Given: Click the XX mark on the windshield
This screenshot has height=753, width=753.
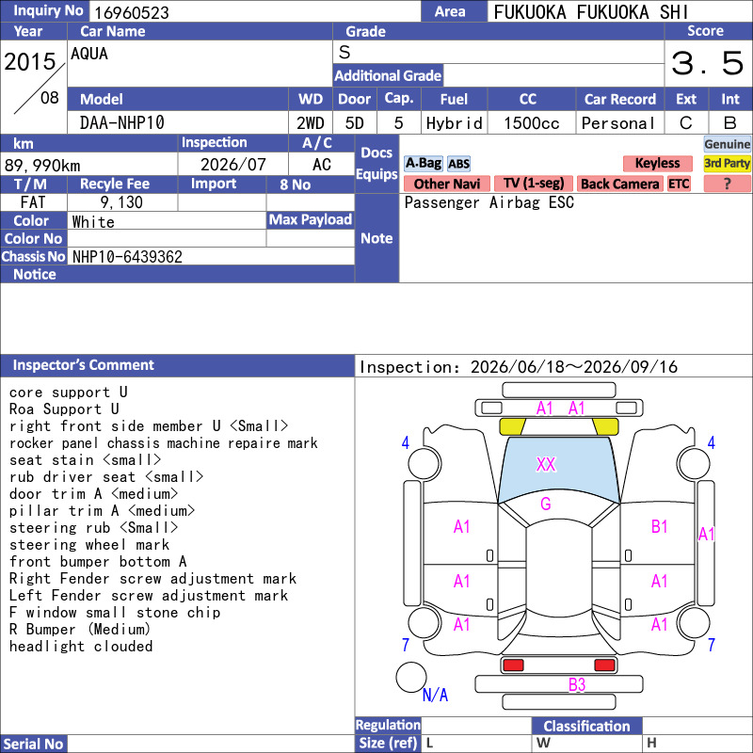Looking at the screenshot, I should point(546,464).
